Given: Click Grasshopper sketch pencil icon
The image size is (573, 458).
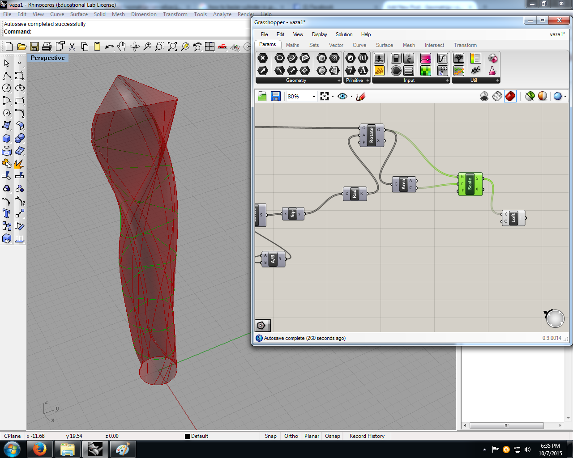Looking at the screenshot, I should point(361,97).
